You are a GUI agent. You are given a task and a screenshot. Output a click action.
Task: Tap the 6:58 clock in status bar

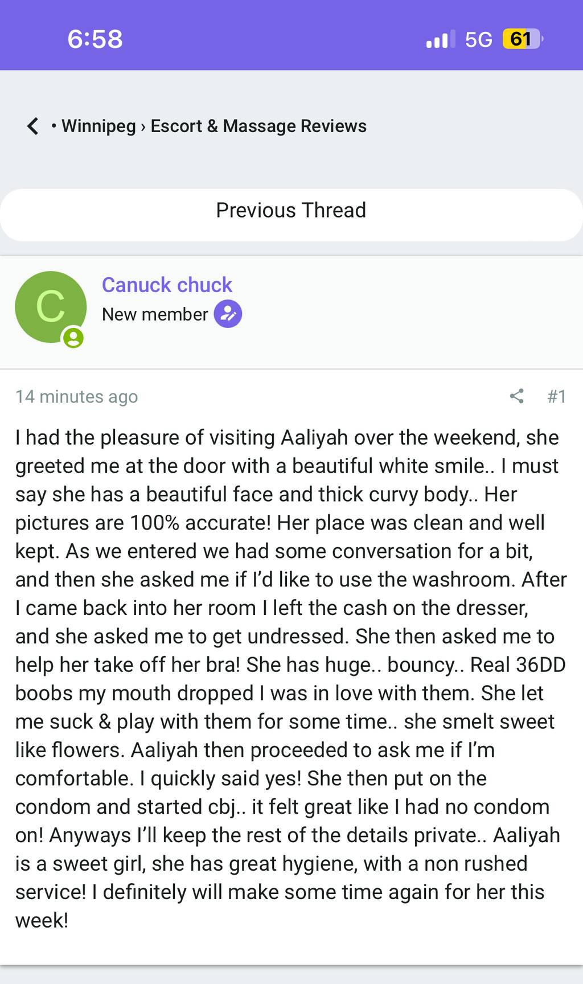[95, 39]
